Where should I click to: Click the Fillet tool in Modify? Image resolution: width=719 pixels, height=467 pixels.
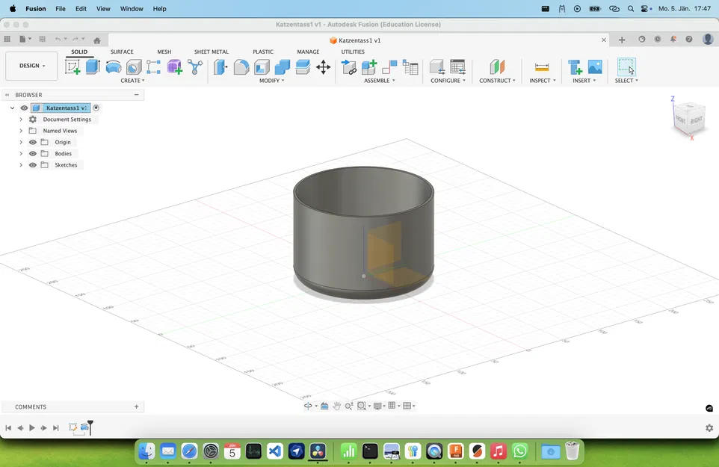pyautogui.click(x=241, y=67)
